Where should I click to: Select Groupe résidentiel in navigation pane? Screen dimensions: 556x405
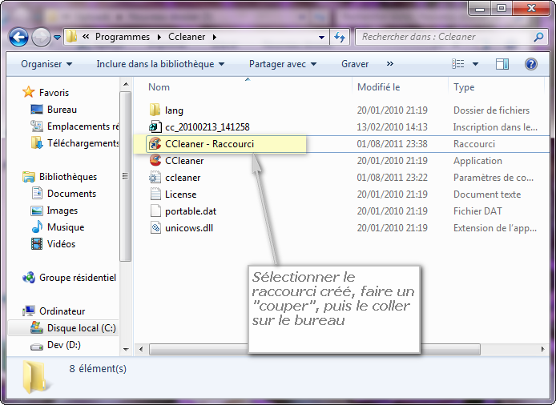pyautogui.click(x=78, y=278)
